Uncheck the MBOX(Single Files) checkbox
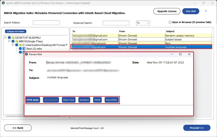This screenshot has width=217, height=137. pyautogui.click(x=13, y=41)
